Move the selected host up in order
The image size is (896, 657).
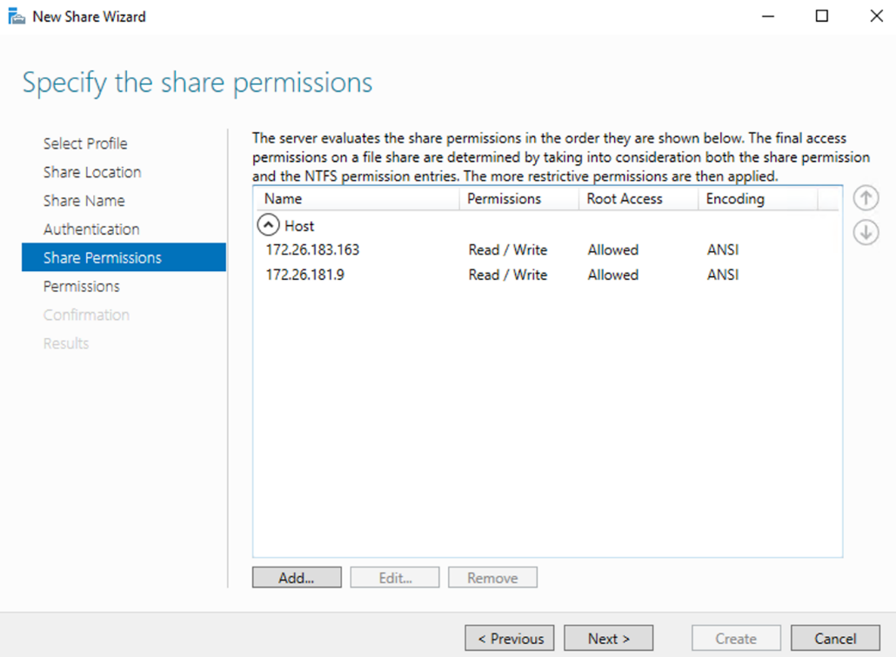pyautogui.click(x=865, y=197)
